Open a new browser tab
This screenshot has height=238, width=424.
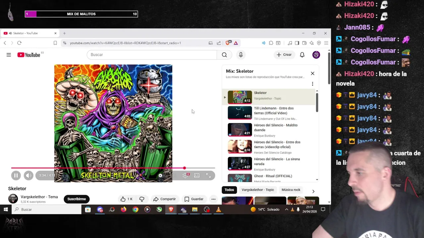tap(64, 33)
